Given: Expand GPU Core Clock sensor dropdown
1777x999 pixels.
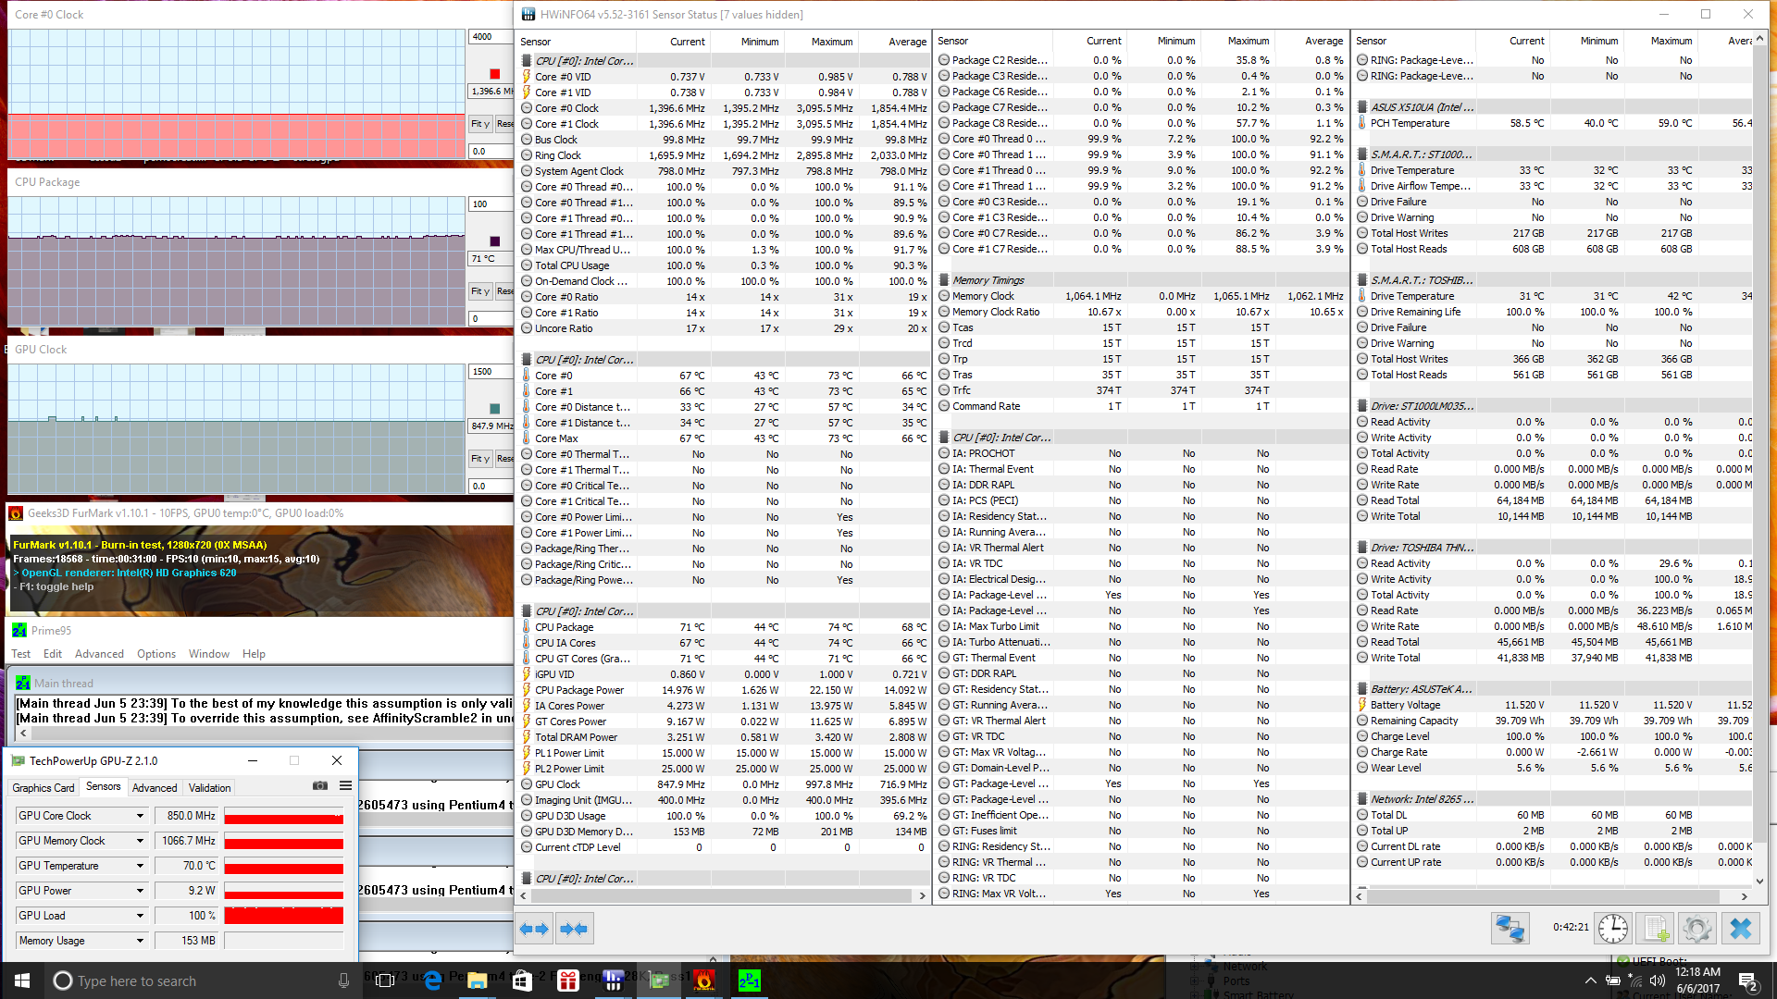Looking at the screenshot, I should coord(140,816).
